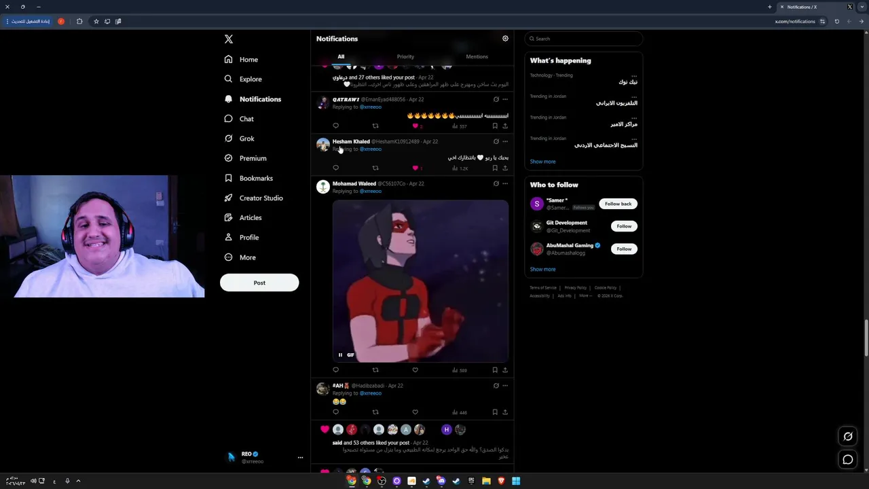Click the X logo in the sidebar
Image resolution: width=869 pixels, height=489 pixels.
(229, 39)
